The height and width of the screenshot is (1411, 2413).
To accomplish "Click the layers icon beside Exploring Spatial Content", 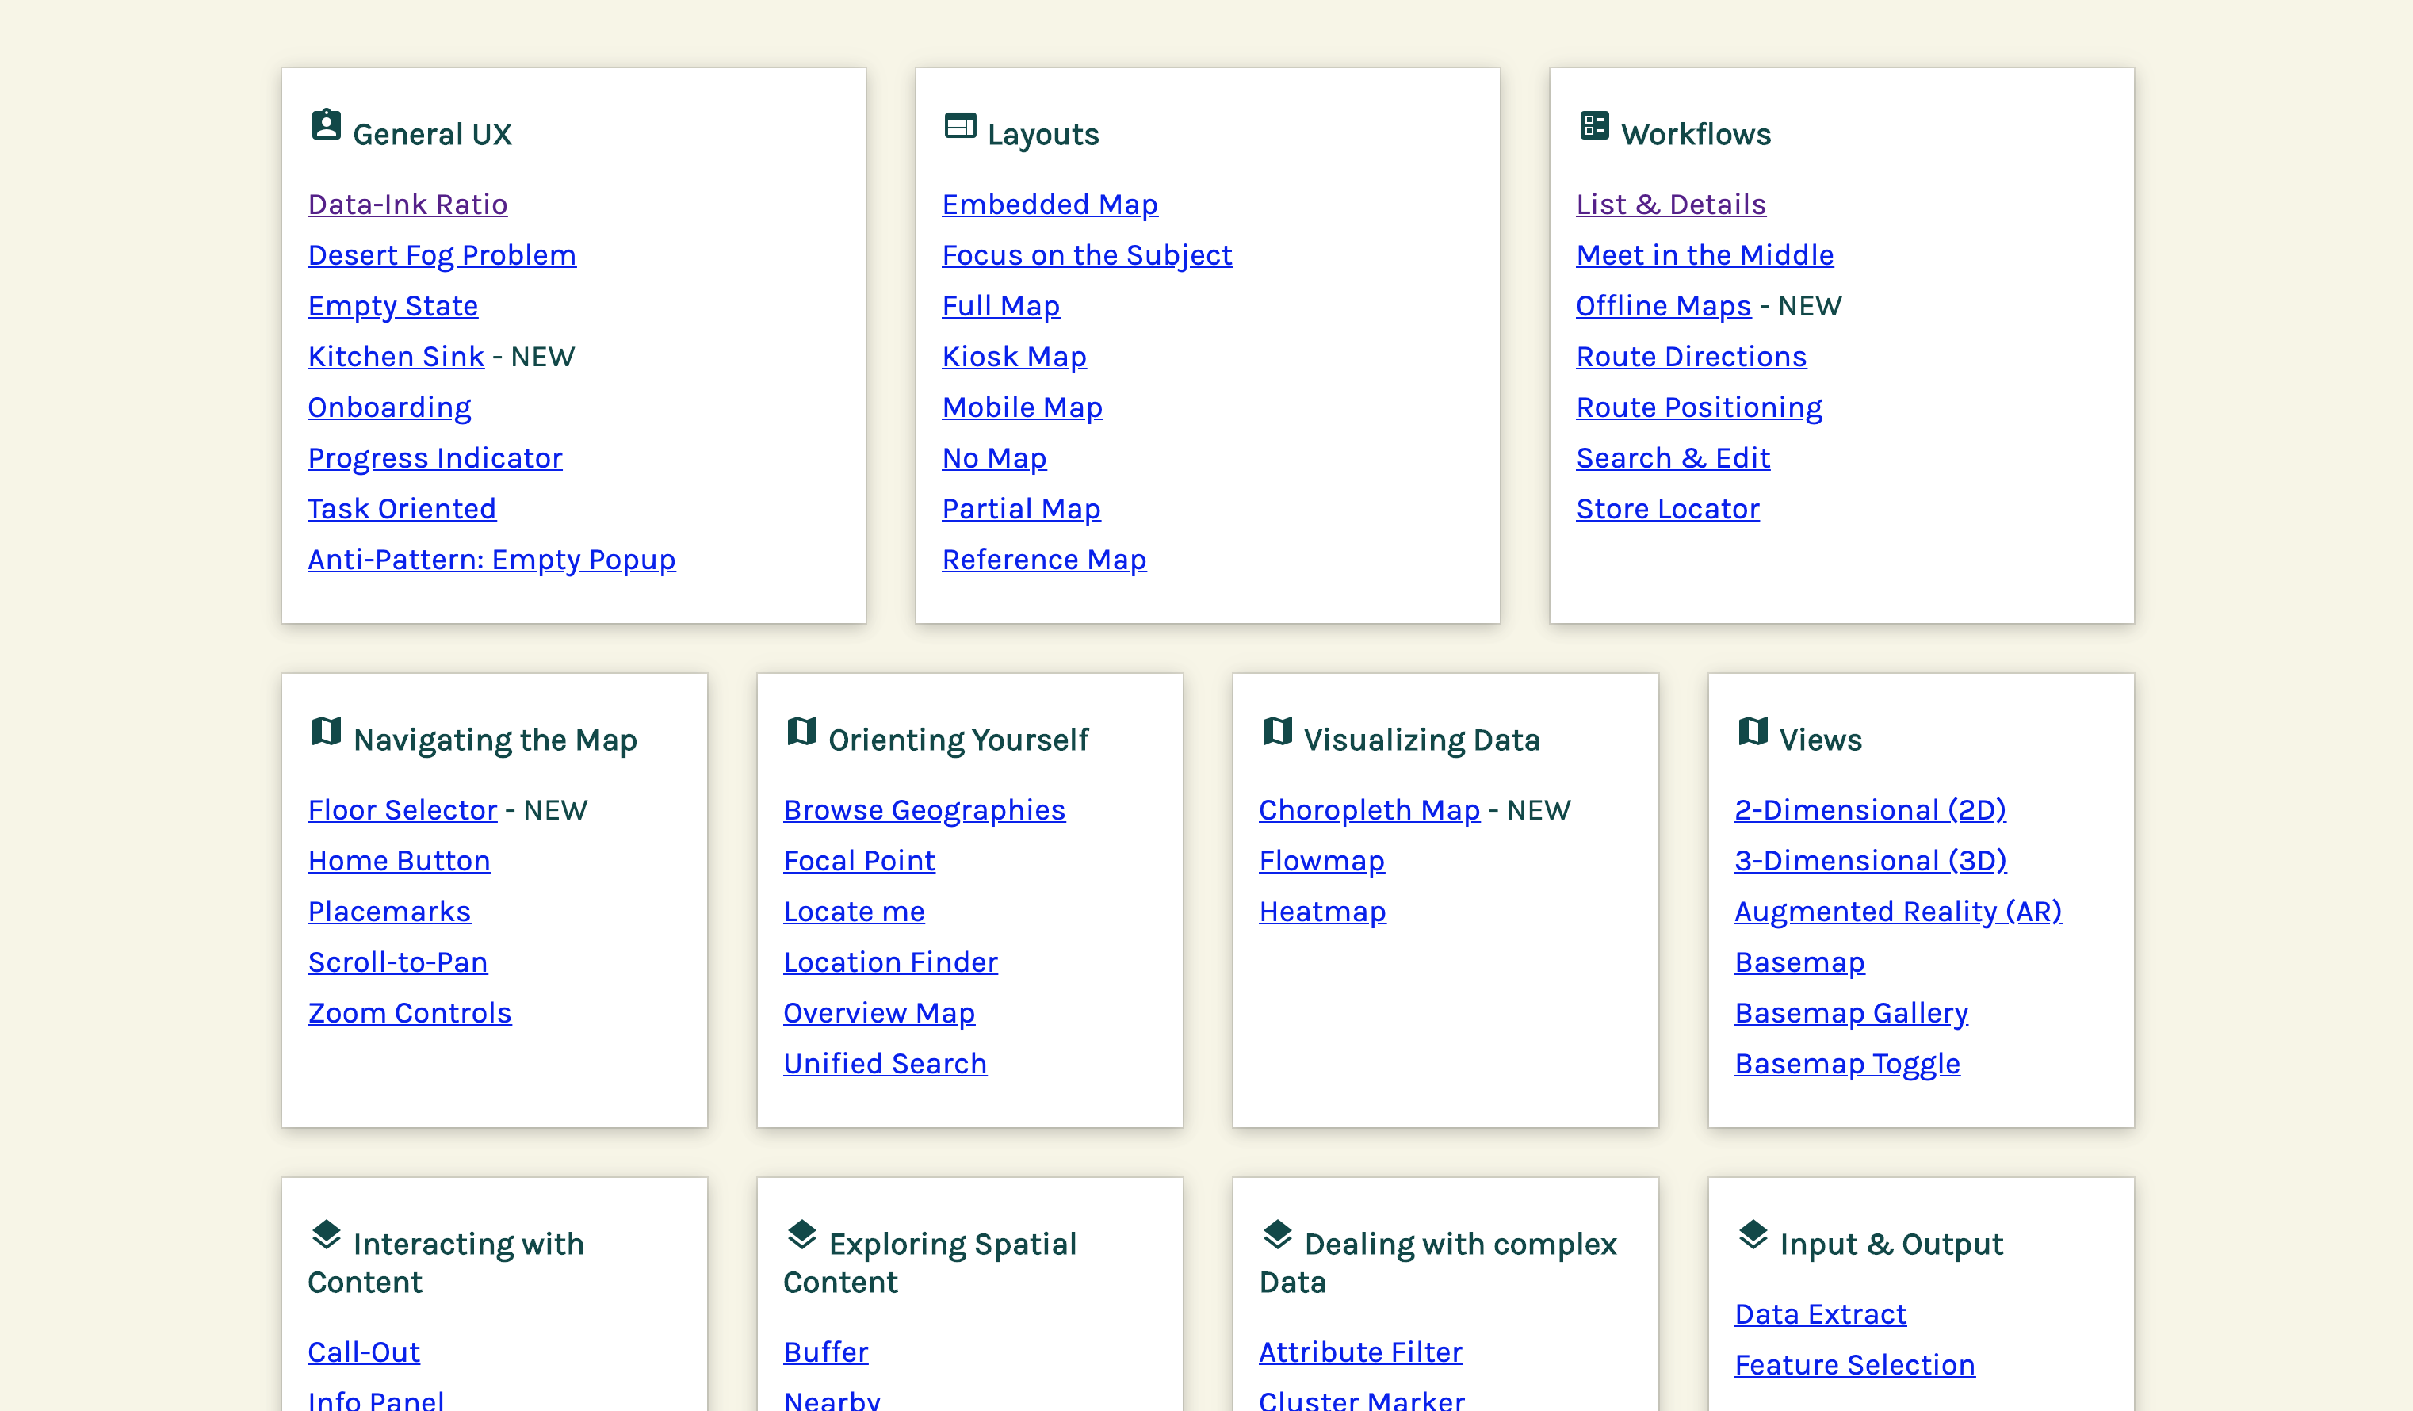I will point(801,1237).
